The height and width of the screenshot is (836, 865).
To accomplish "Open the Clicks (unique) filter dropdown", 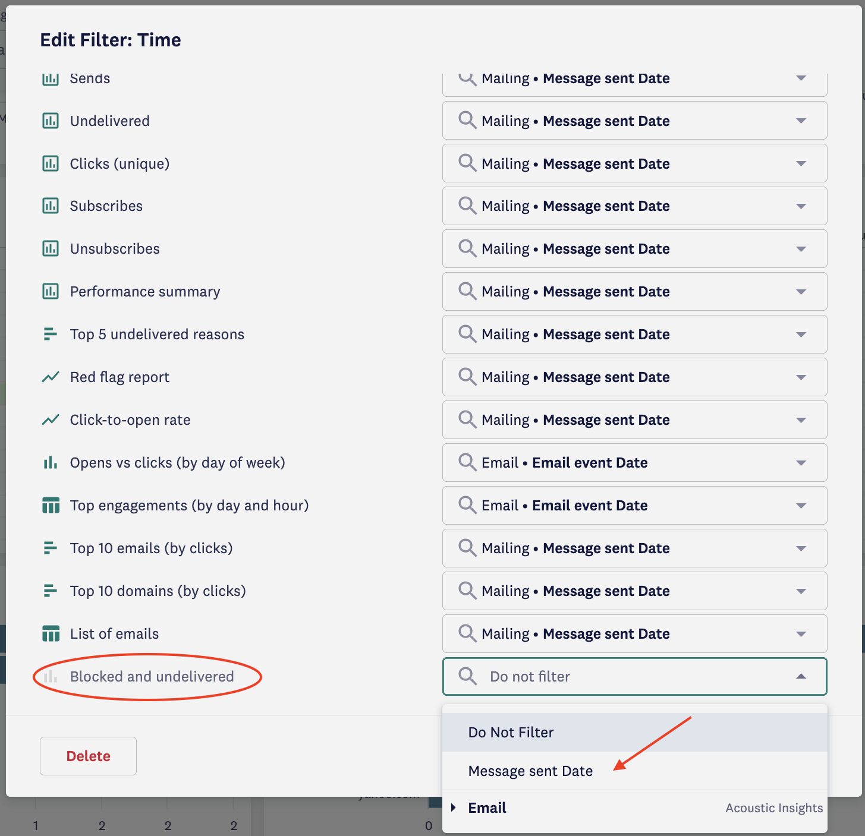I will coord(801,163).
